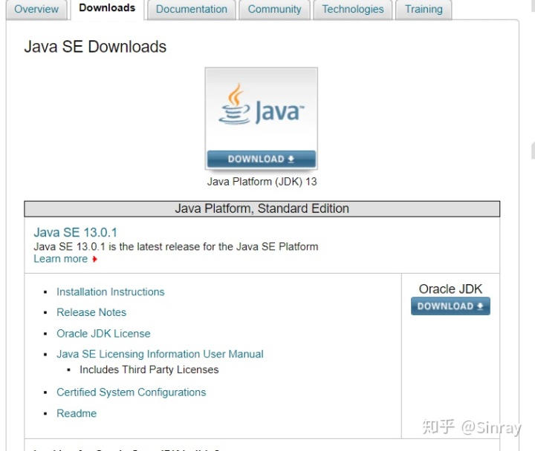Image resolution: width=535 pixels, height=451 pixels.
Task: View the Oracle JDK License link
Action: pos(103,334)
